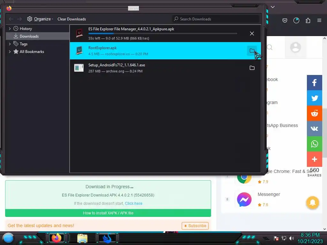Open the Firefox hamburger application menu
This screenshot has height=245, width=327.
point(319,20)
